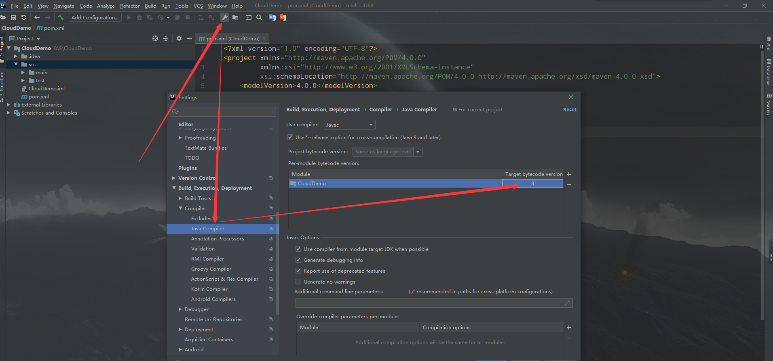Enable 'Generate no warnings' checkbox
The width and height of the screenshot is (773, 361).
298,282
